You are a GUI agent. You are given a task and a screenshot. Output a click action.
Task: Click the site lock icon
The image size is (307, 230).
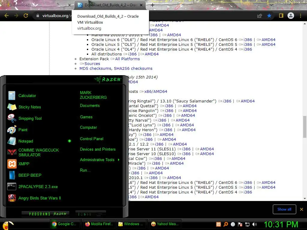(38, 16)
